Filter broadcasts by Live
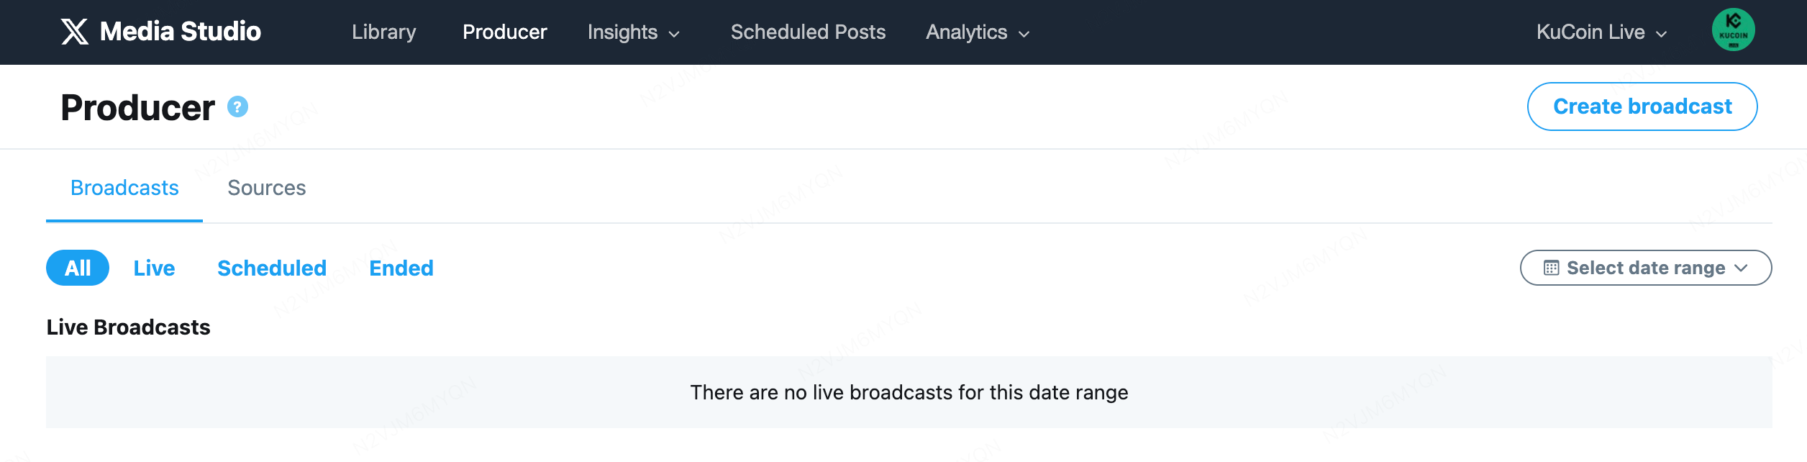Image resolution: width=1807 pixels, height=462 pixels. 154,268
